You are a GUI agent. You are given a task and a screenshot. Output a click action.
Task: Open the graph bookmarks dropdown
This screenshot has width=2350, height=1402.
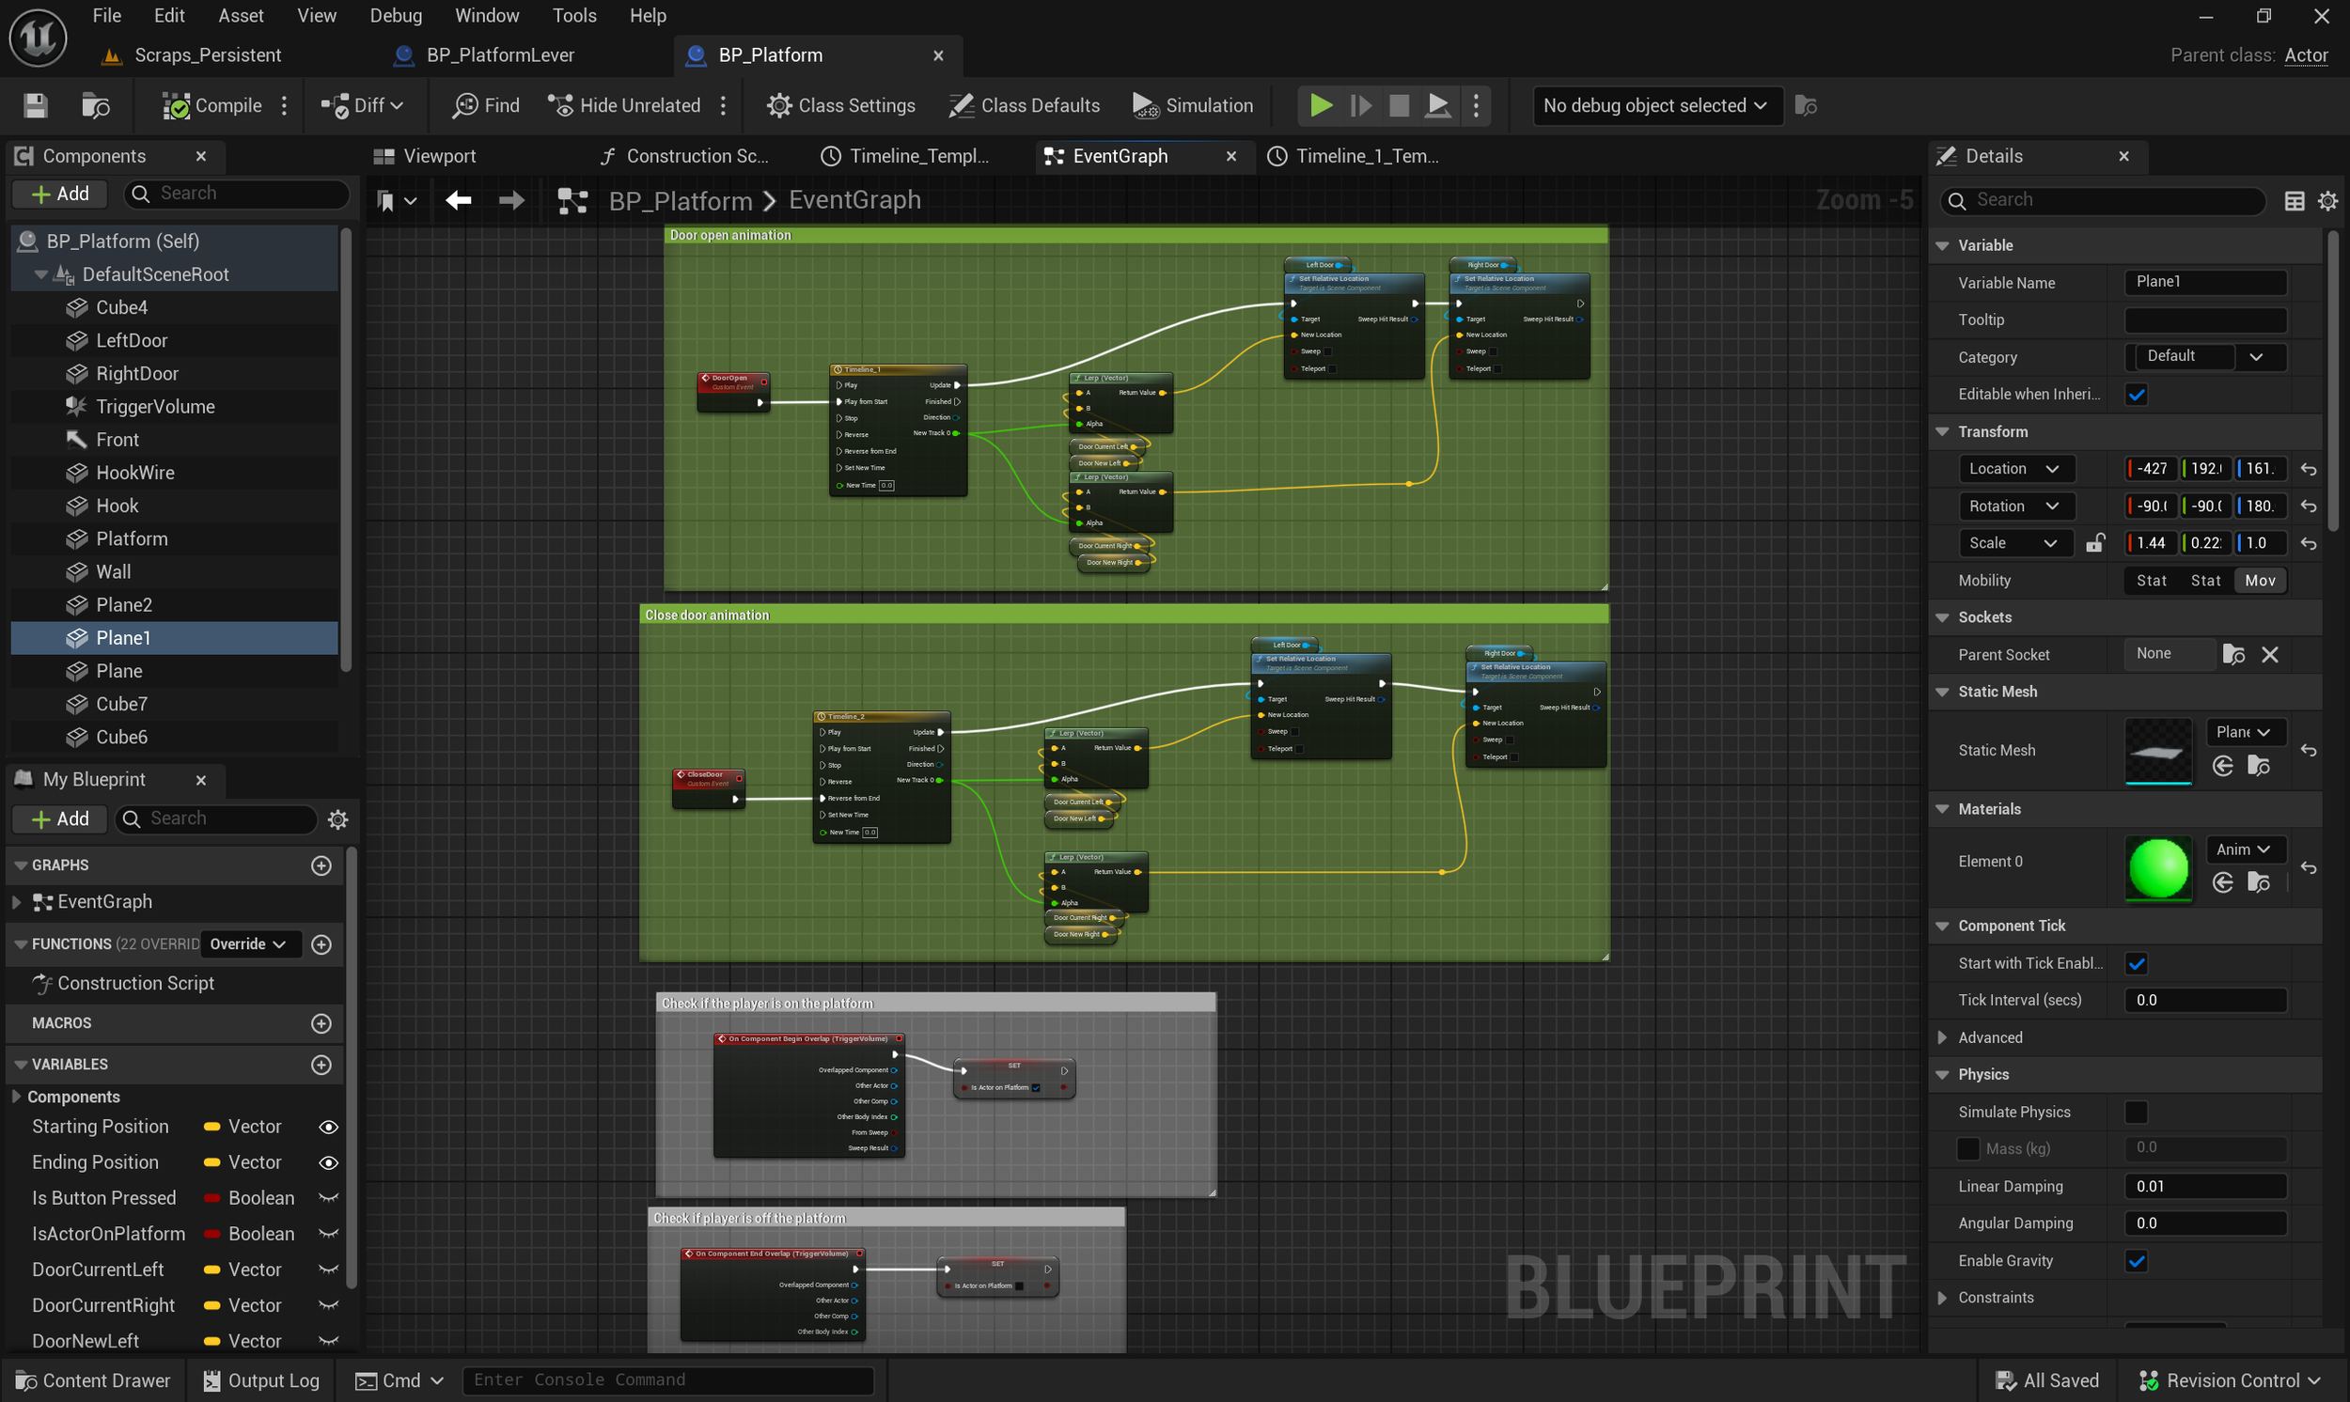(x=396, y=200)
